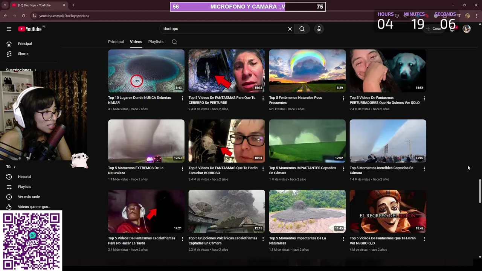
Task: Click the site info icon in address bar
Action: (x=34, y=16)
